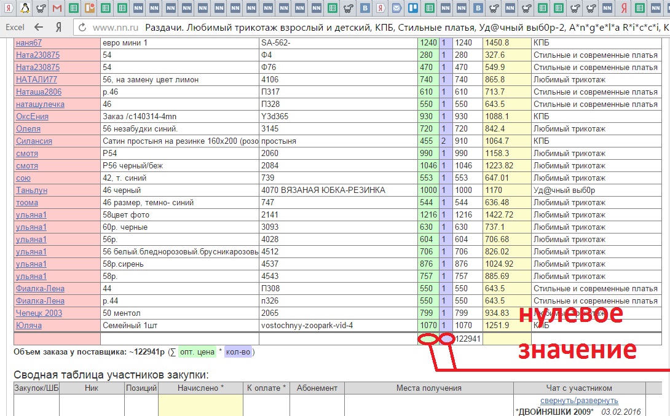The width and height of the screenshot is (670, 416).
Task: Switch to the Gmail tab
Action: pos(57,9)
